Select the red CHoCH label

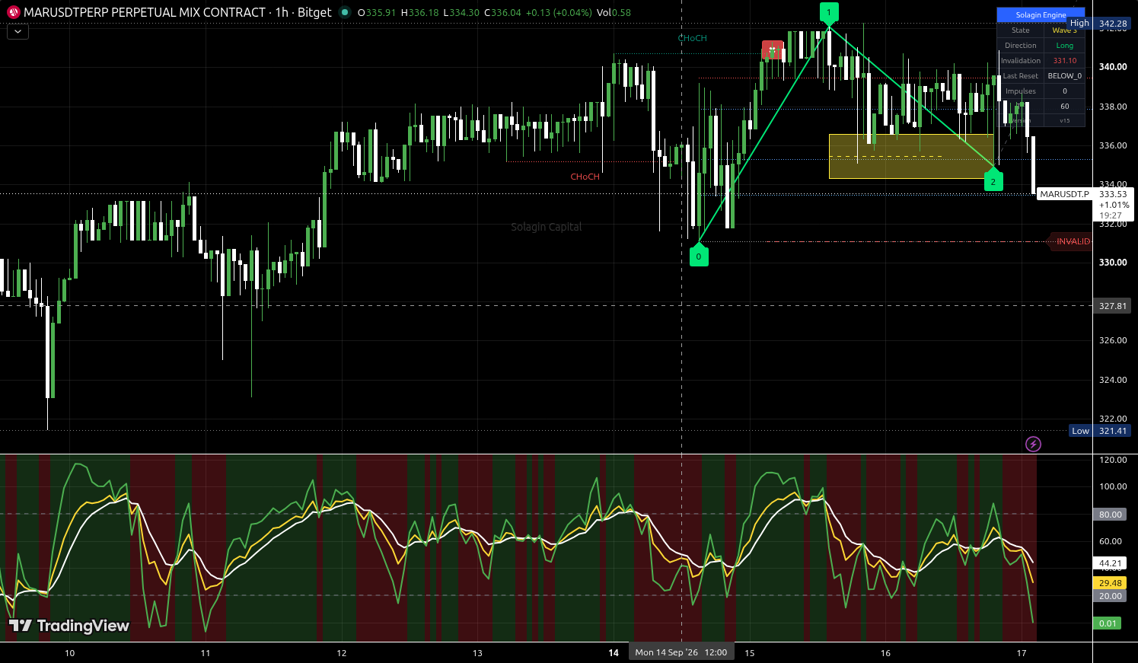click(x=585, y=177)
